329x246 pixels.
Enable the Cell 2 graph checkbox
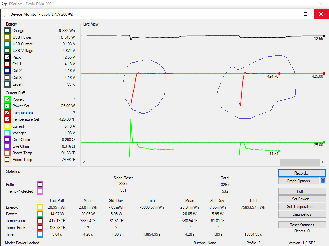(x=7, y=70)
